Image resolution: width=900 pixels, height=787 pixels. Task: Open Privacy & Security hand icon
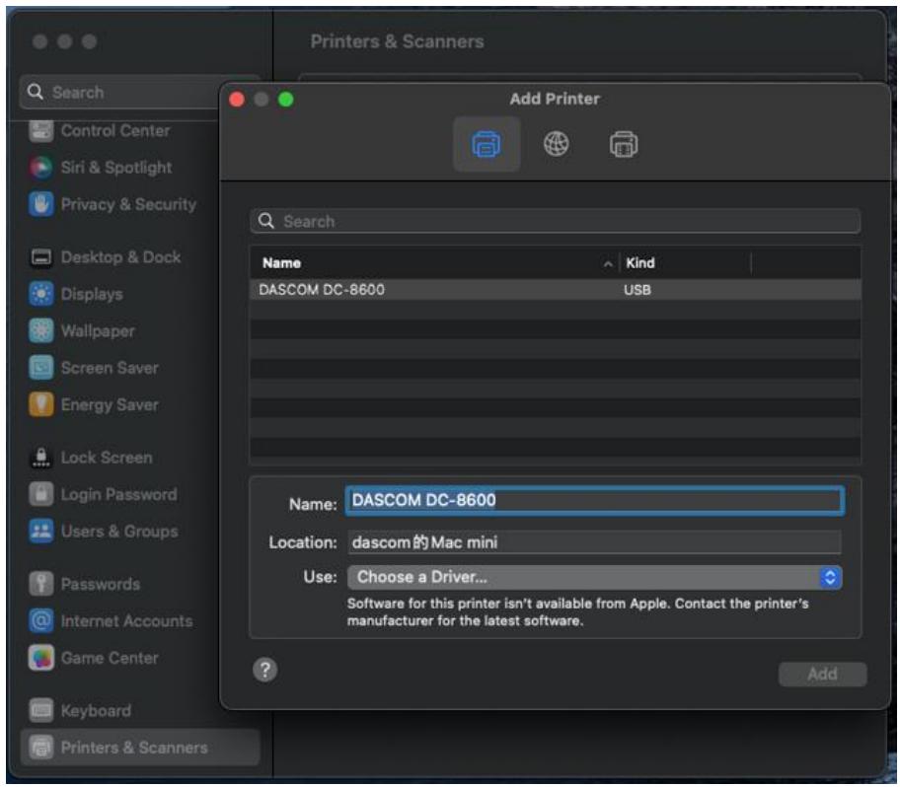[x=40, y=204]
